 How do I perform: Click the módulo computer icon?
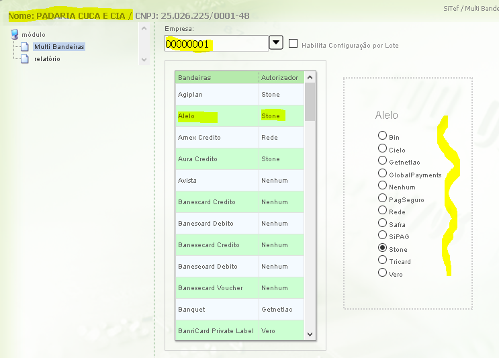tap(15, 34)
